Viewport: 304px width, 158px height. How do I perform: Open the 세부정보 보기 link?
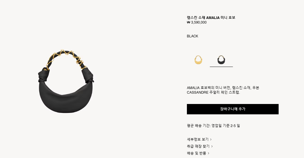coord(198,139)
